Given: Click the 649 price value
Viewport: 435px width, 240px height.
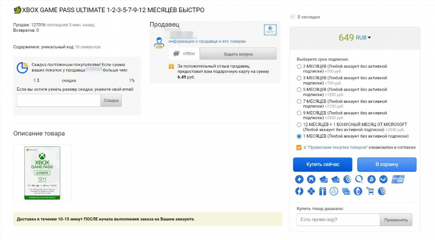Looking at the screenshot, I should (x=346, y=38).
